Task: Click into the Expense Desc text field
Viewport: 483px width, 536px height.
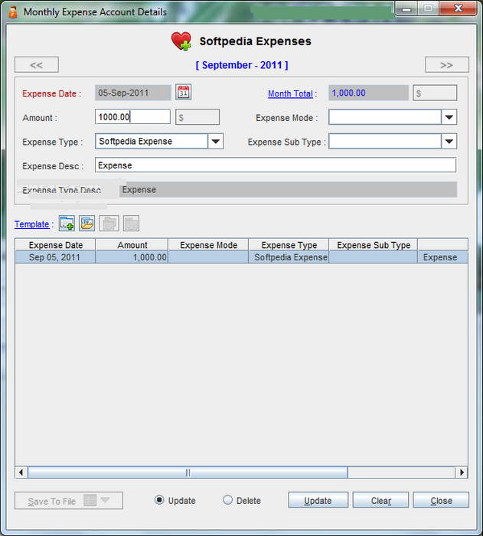Action: (x=276, y=165)
